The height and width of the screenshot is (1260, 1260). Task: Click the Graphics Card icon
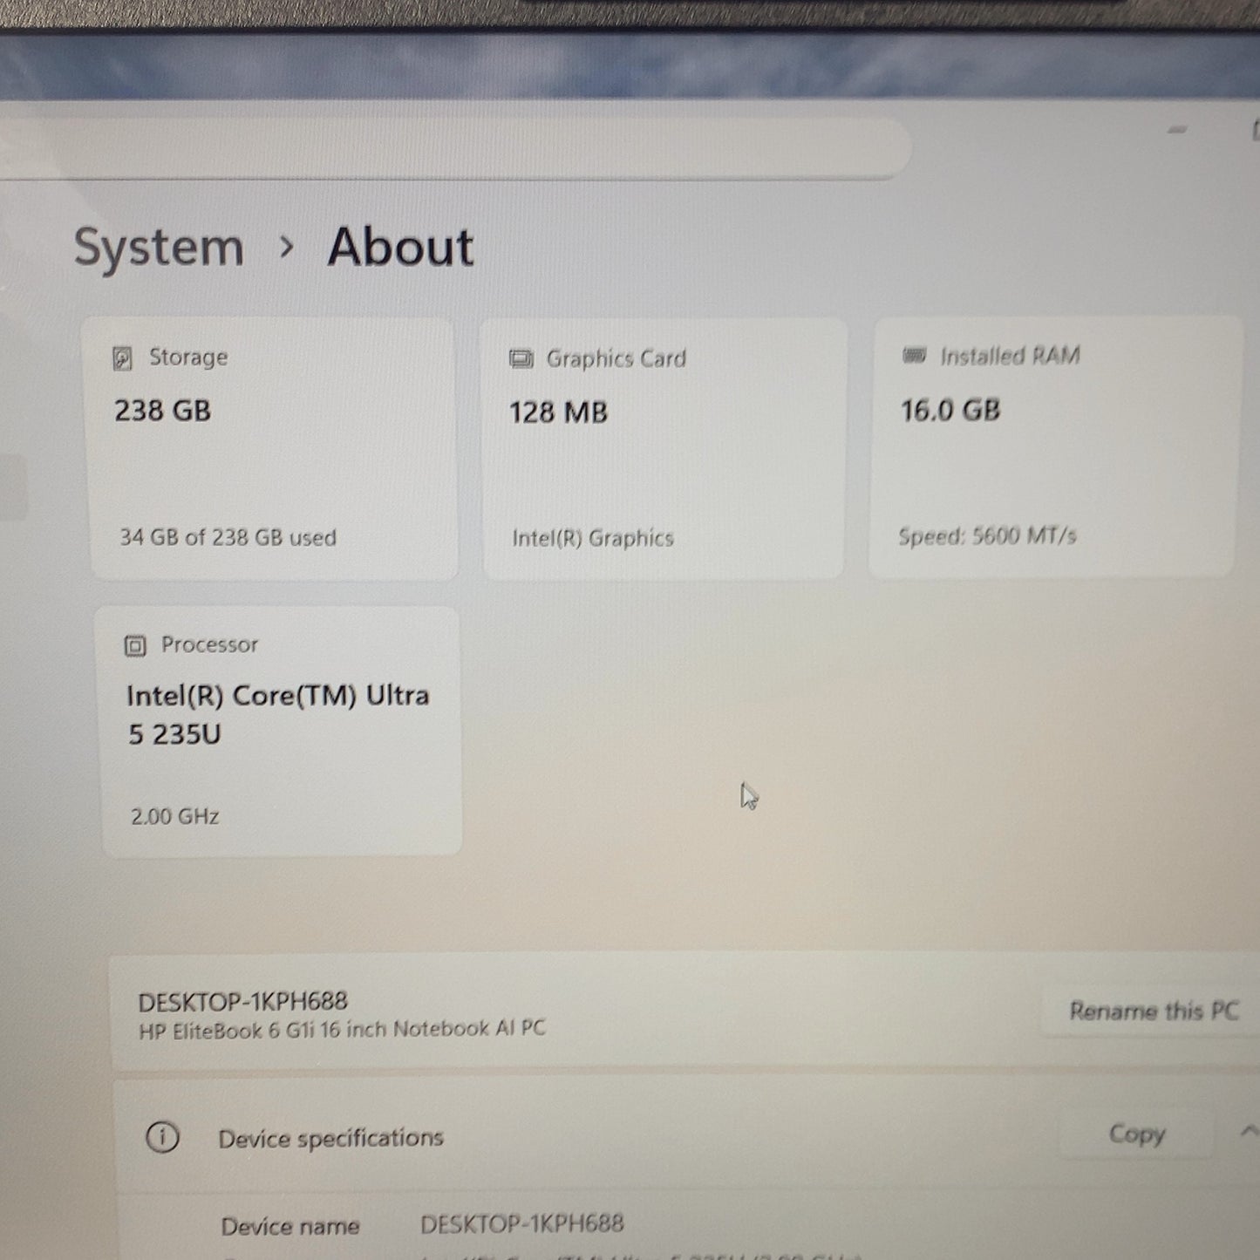[x=521, y=359]
